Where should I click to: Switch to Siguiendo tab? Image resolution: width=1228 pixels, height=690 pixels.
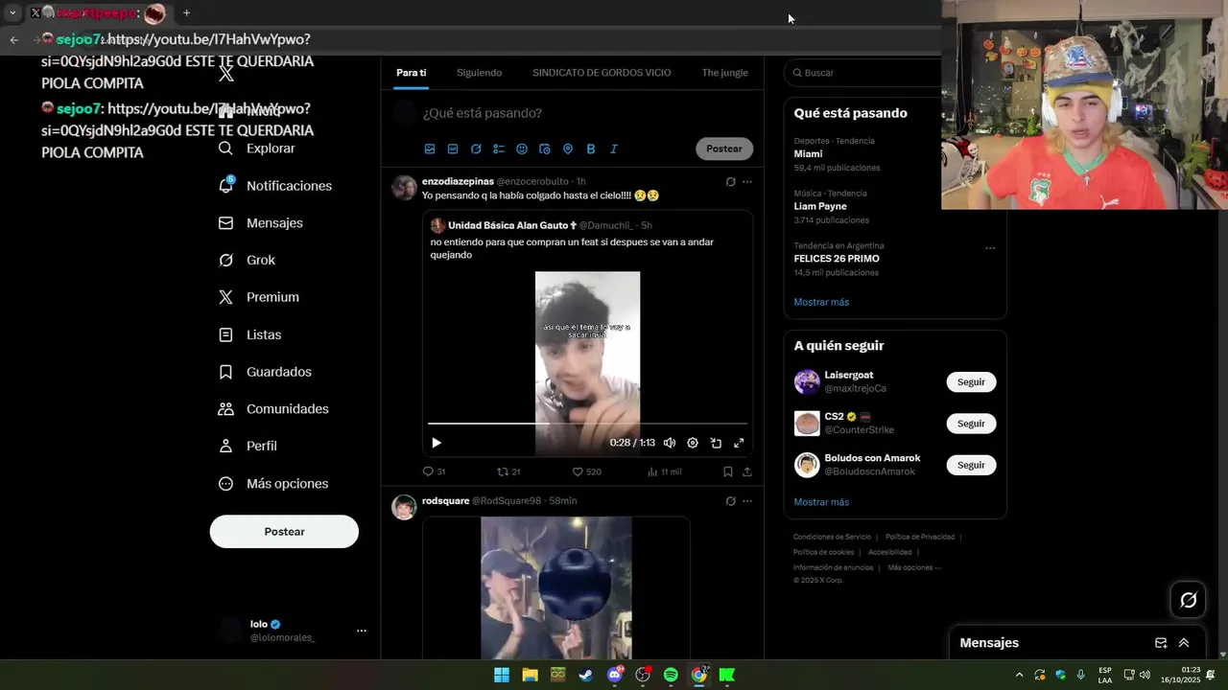click(x=479, y=73)
